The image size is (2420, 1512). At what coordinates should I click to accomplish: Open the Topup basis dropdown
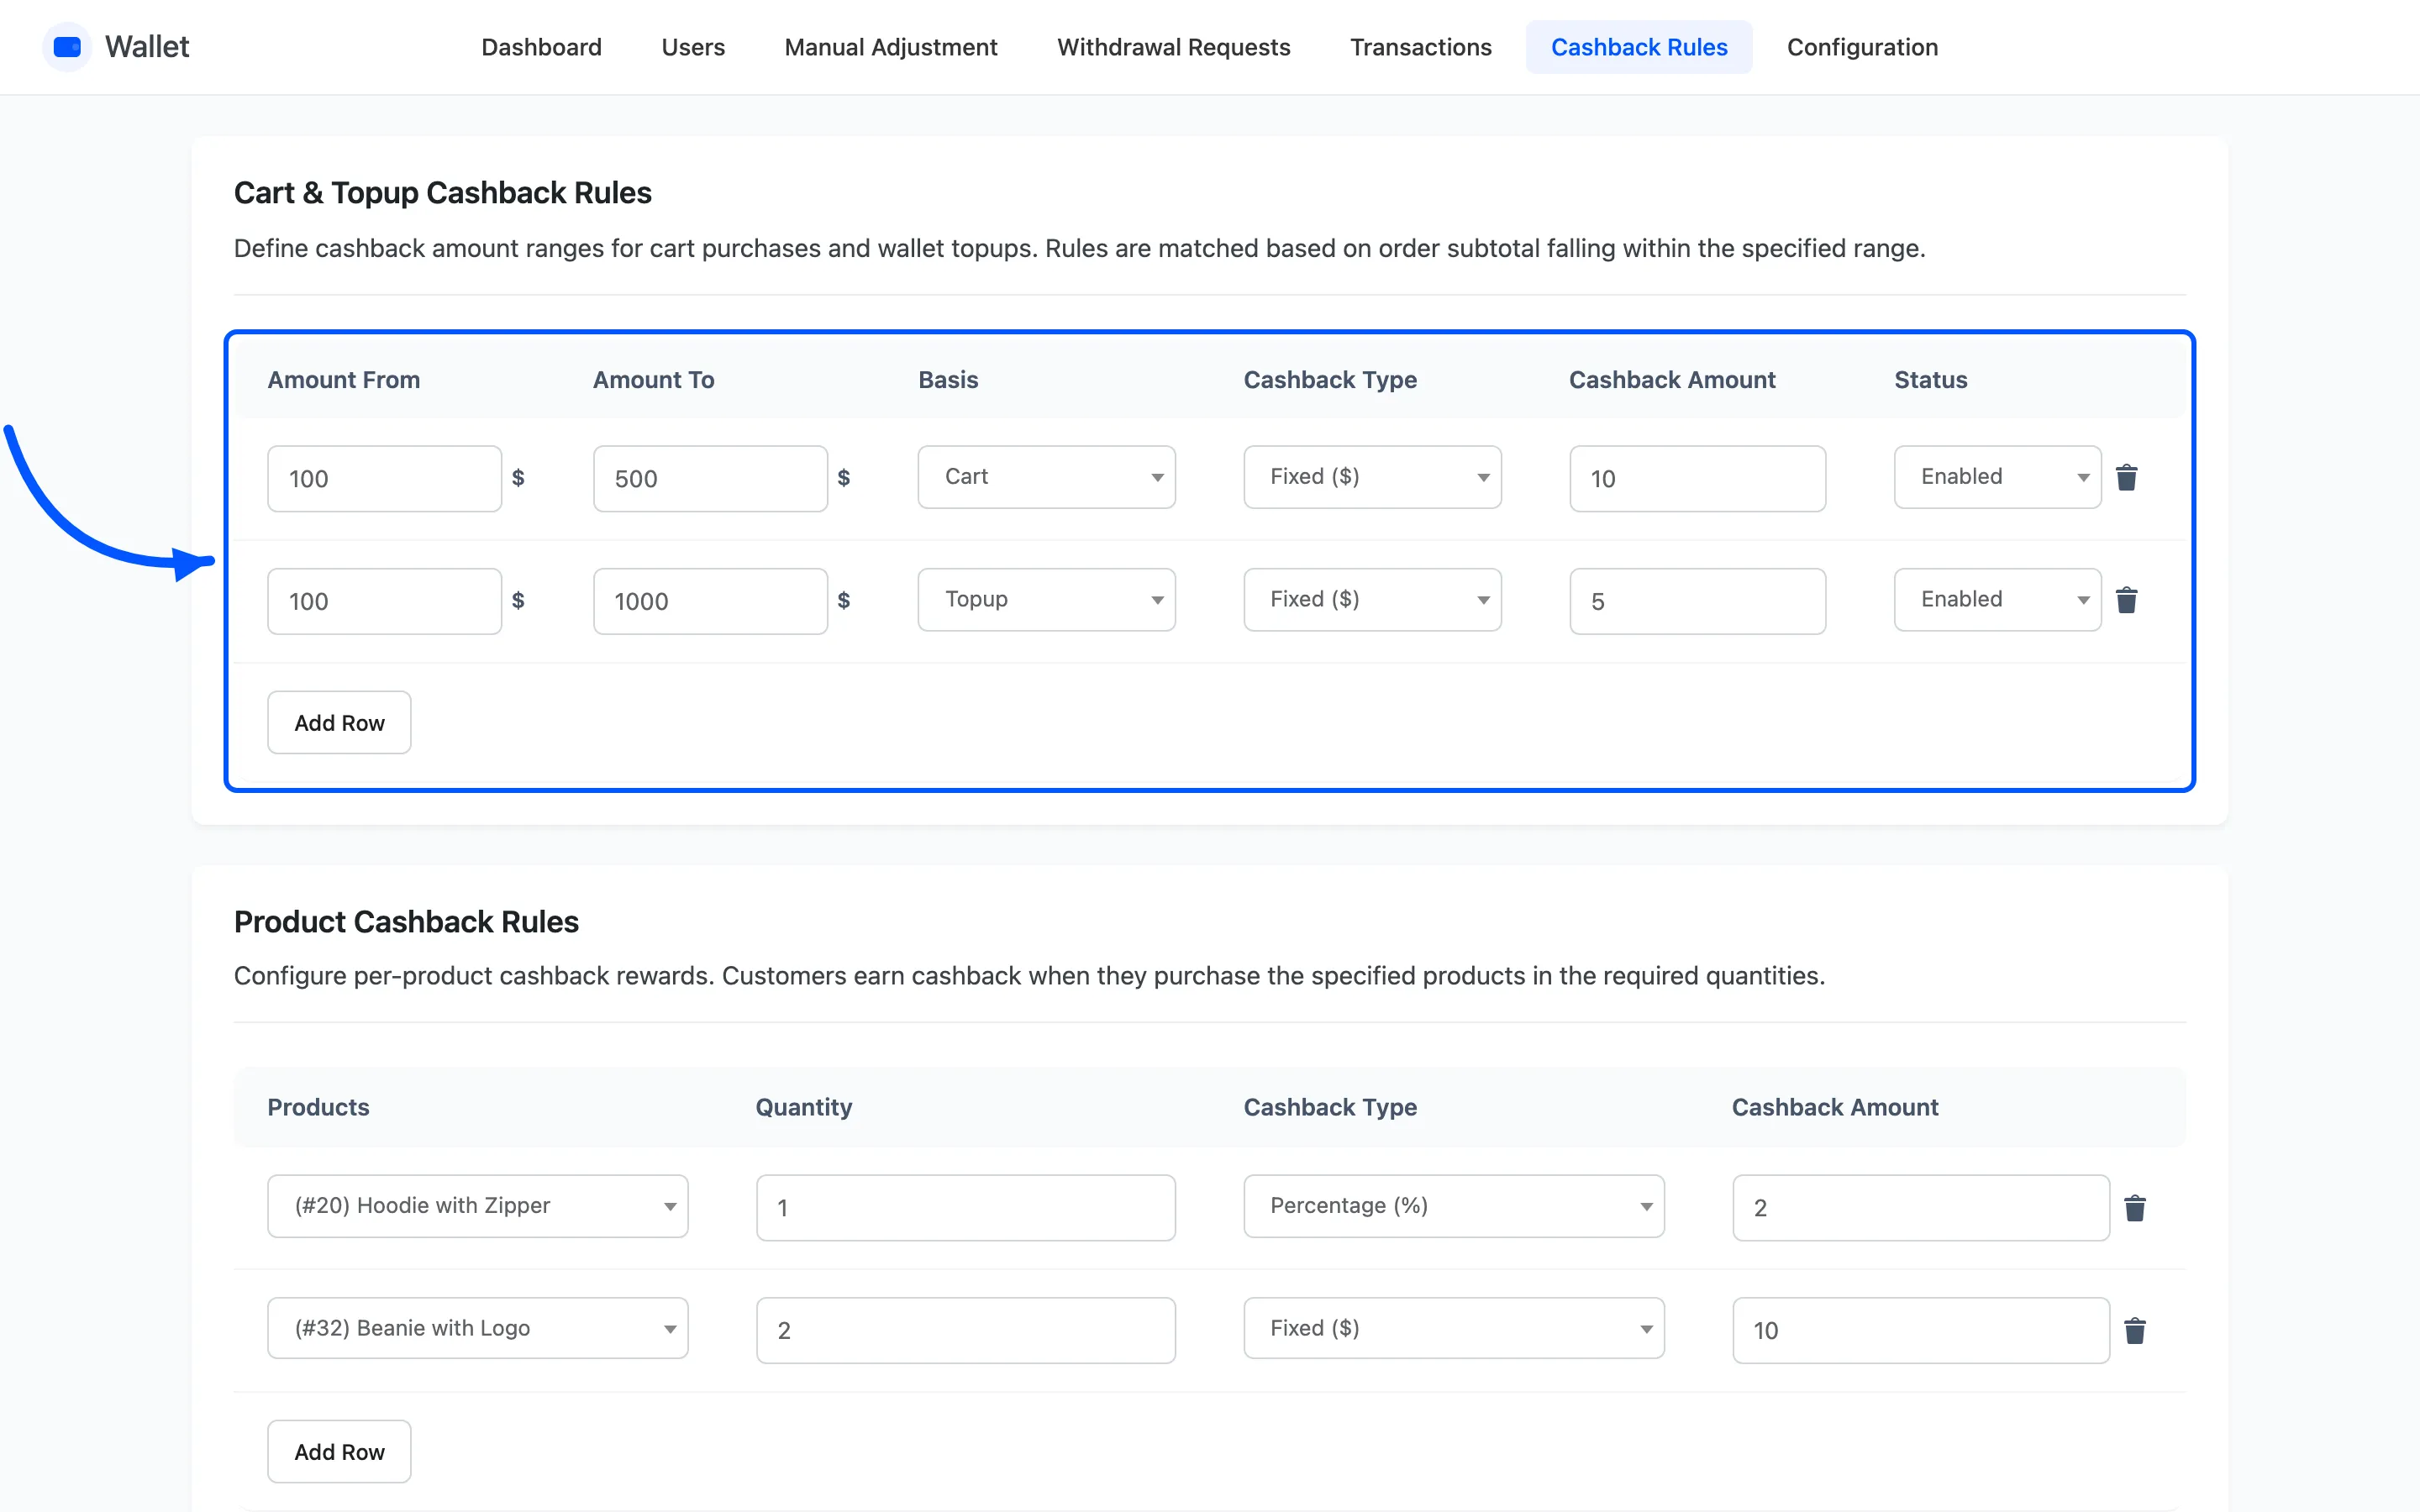(x=1046, y=600)
